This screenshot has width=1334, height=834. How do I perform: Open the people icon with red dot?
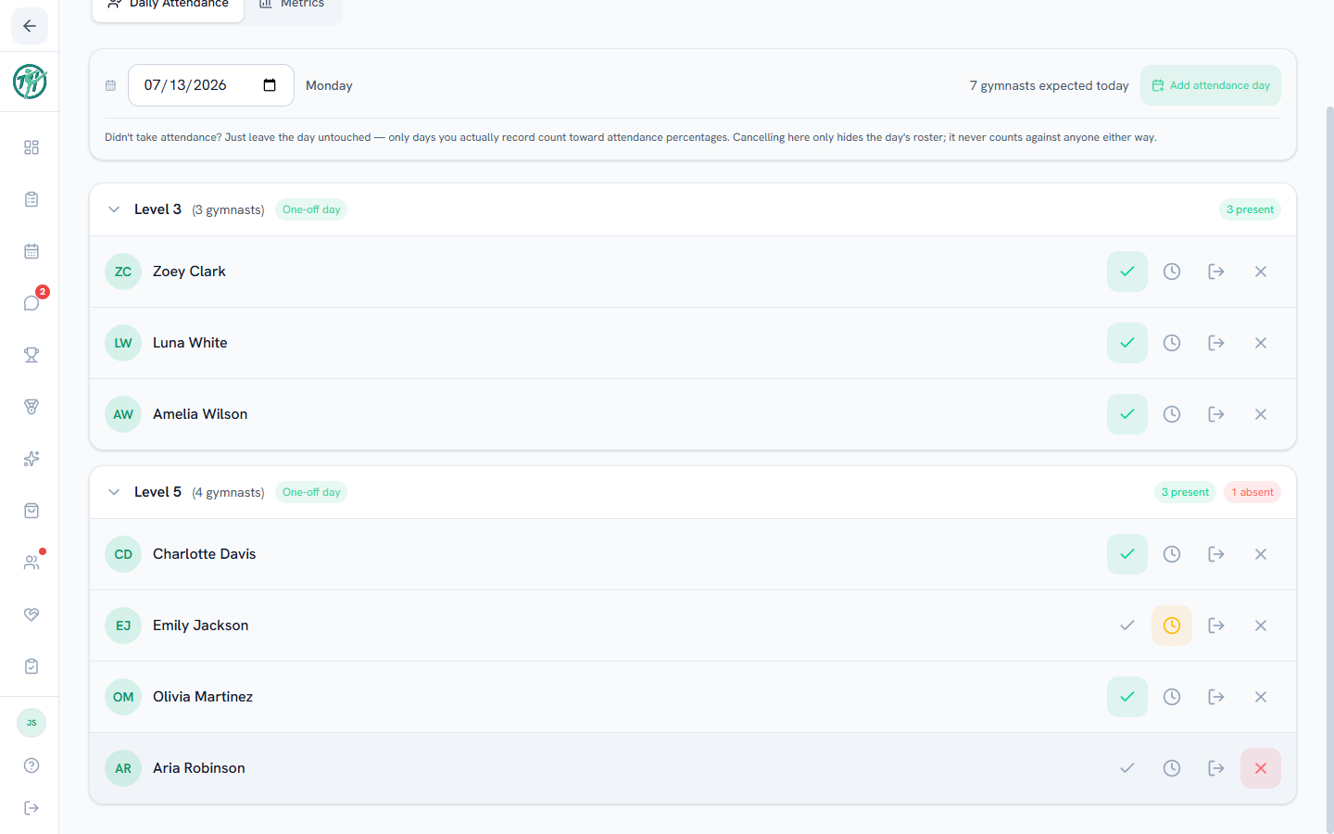pos(31,562)
